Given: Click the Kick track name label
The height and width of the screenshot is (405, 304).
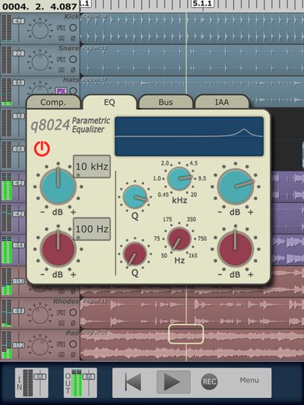Looking at the screenshot, I should (x=71, y=16).
